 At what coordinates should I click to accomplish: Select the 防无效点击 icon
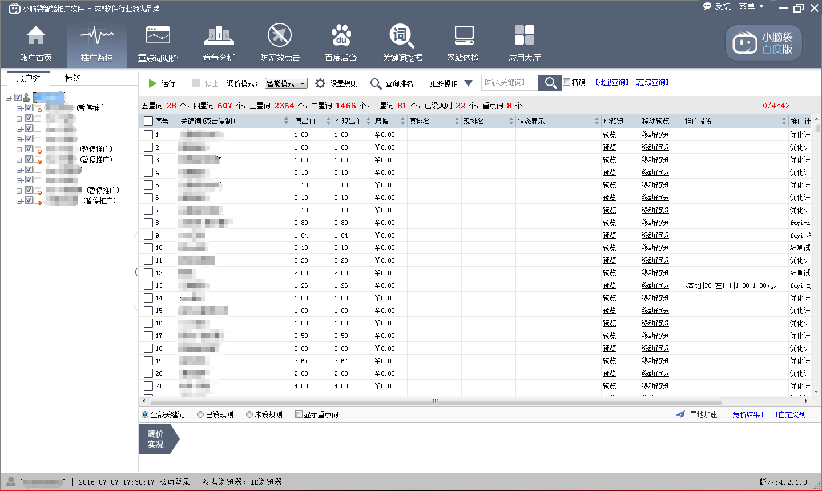pyautogui.click(x=280, y=36)
